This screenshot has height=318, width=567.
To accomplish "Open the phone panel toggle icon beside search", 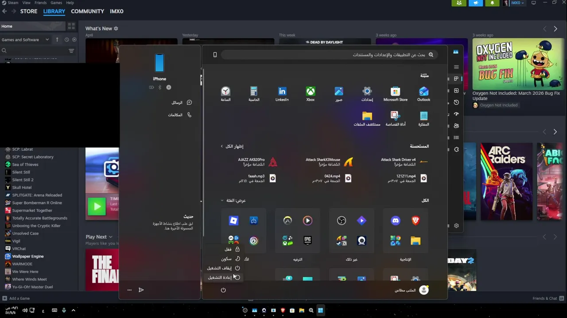I will (215, 55).
